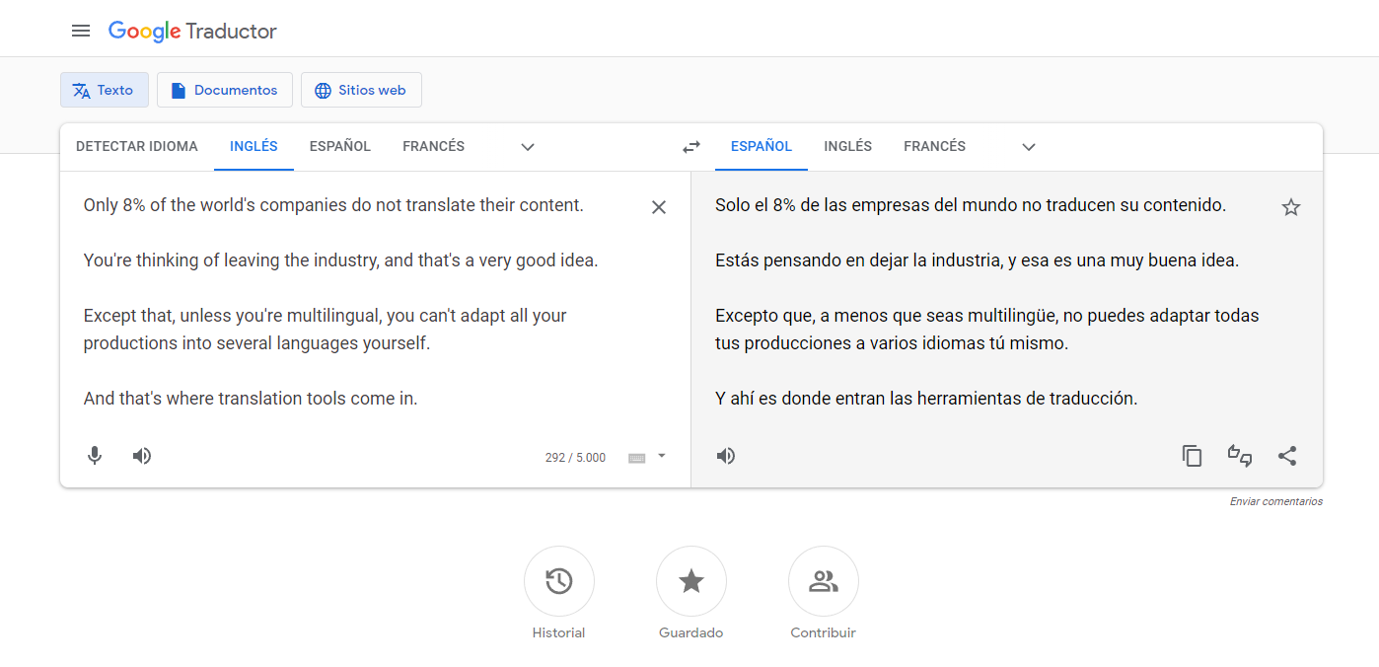The width and height of the screenshot is (1379, 667).
Task: Select Francés as target language
Action: (x=934, y=146)
